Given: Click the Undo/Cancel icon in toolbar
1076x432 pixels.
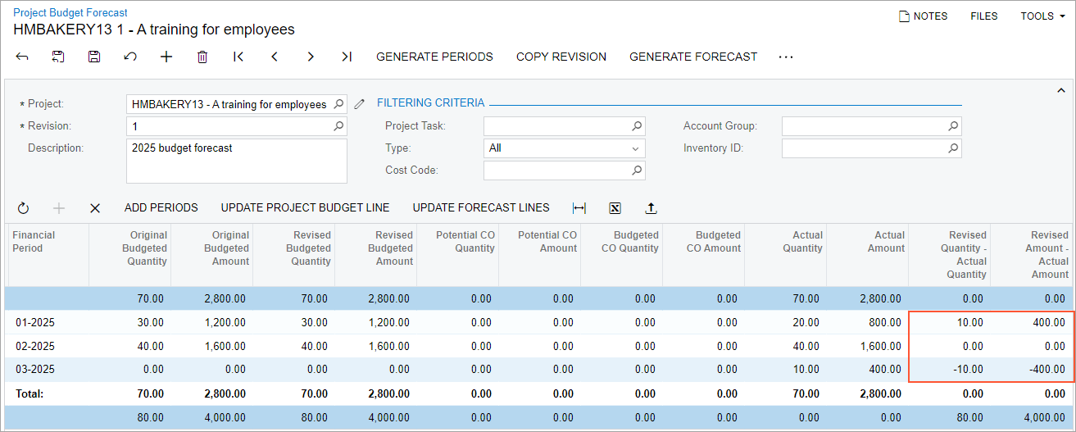Looking at the screenshot, I should pyautogui.click(x=130, y=57).
